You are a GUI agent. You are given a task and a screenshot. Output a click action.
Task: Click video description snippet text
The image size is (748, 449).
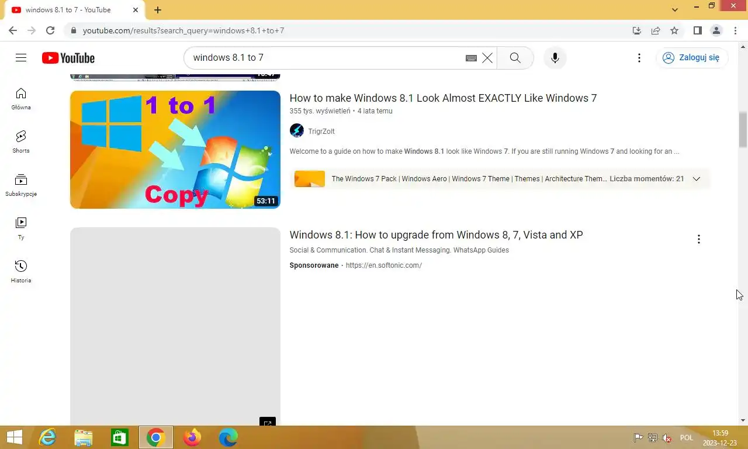[x=484, y=151]
